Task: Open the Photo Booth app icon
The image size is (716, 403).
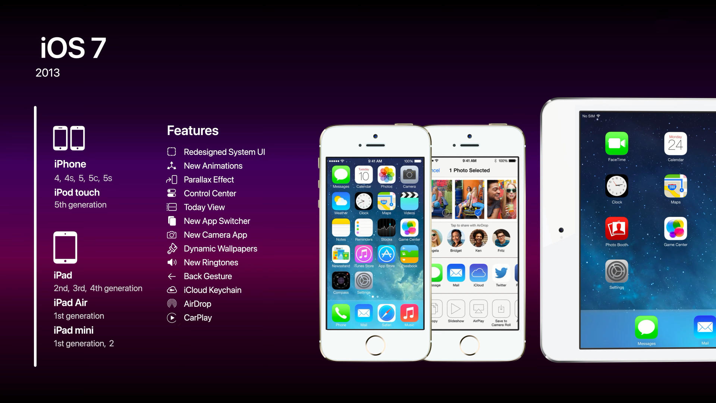Action: pos(617,230)
